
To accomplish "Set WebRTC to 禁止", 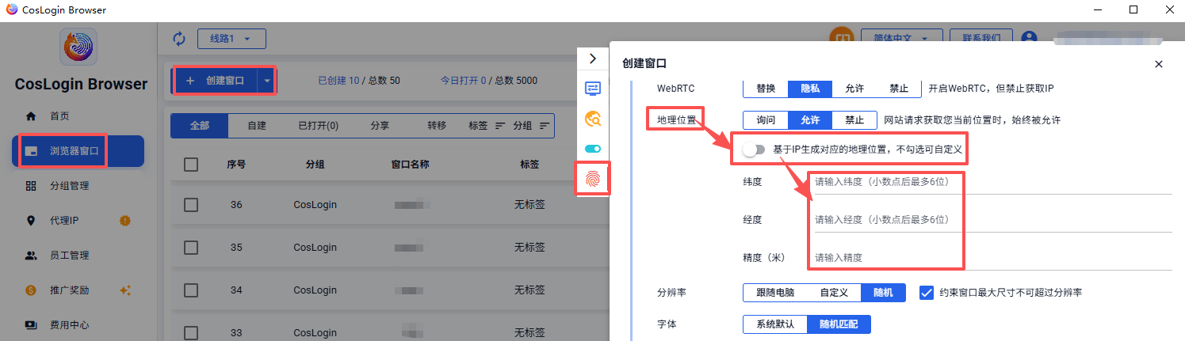I will (899, 88).
